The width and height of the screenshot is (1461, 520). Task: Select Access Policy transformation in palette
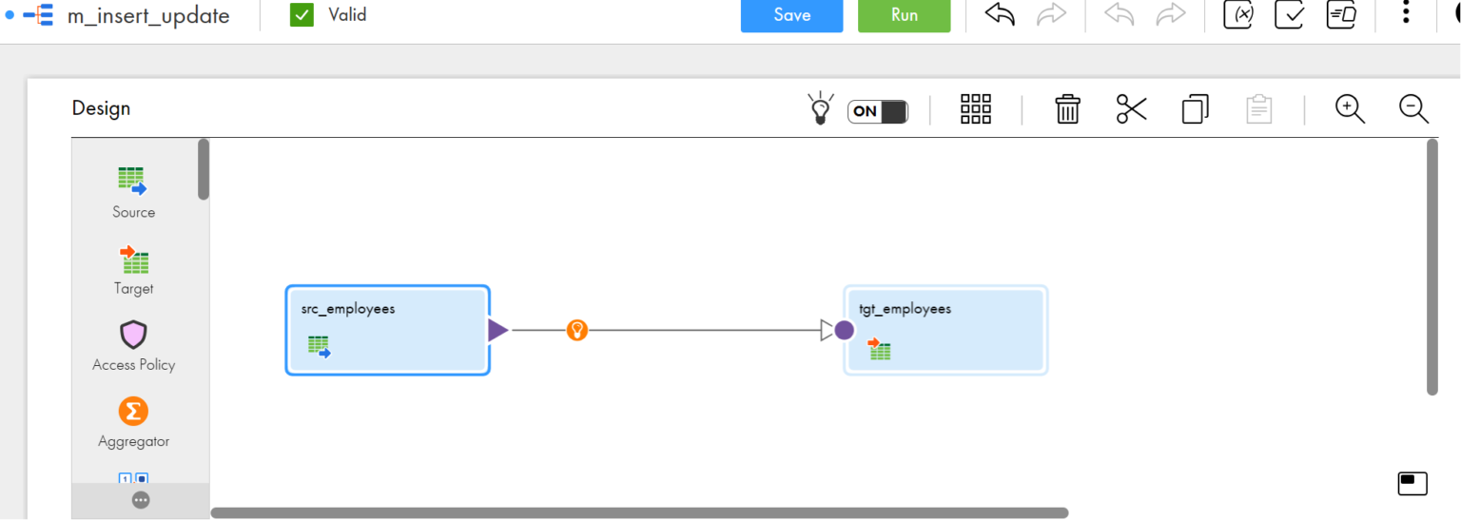click(x=133, y=346)
